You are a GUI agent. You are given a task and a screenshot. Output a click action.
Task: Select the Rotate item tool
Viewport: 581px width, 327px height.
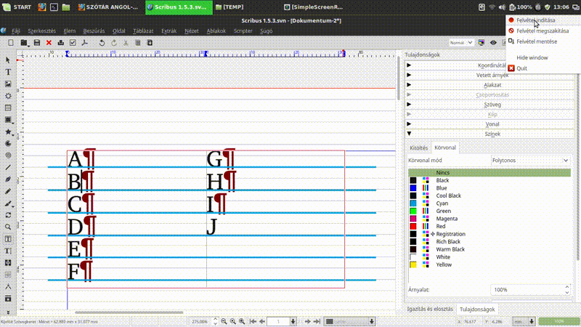click(8, 214)
